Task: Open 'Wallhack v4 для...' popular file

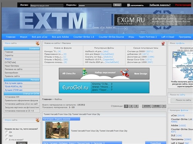Action: pyautogui.click(x=94, y=51)
